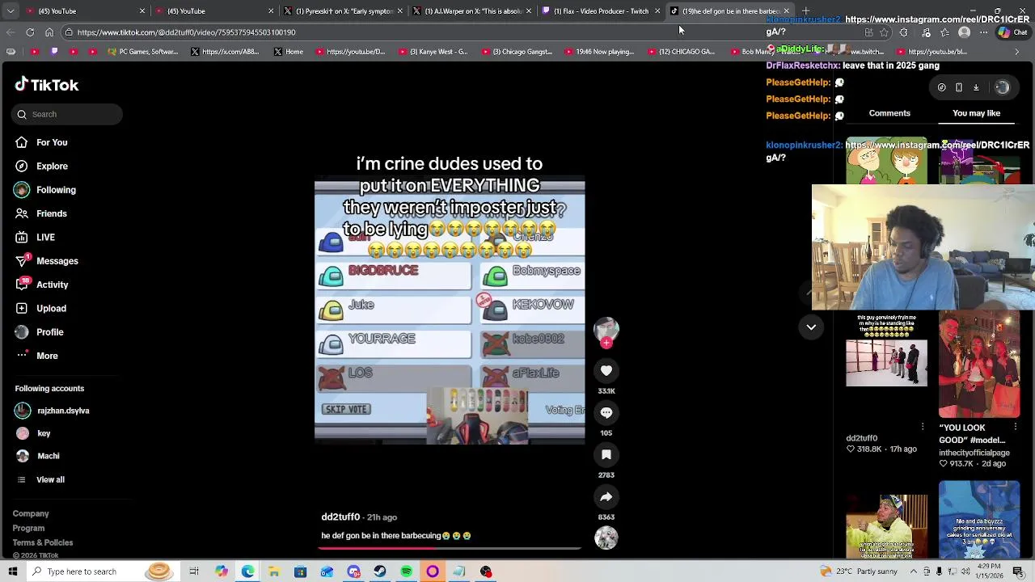This screenshot has width=1035, height=582.
Task: Open the cartoon characters recommended thumbnail
Action: click(x=886, y=161)
